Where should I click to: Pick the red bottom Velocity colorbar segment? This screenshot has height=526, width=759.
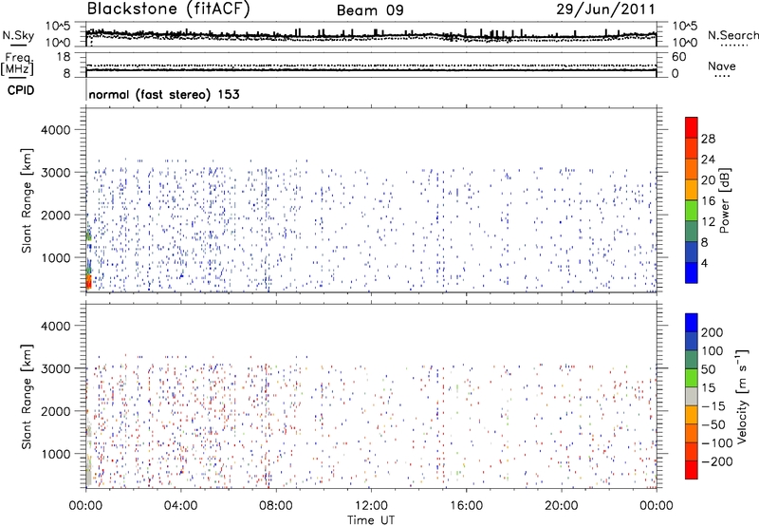coord(692,470)
